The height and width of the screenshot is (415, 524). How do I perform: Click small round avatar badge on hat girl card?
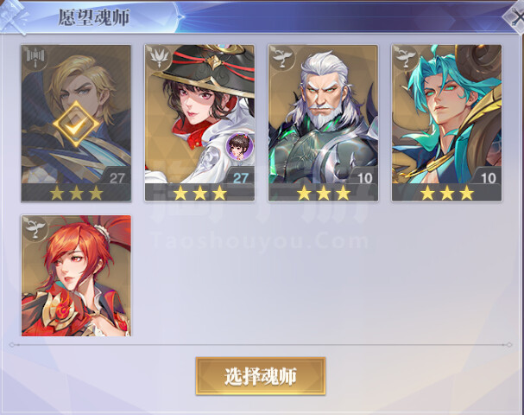tap(239, 146)
